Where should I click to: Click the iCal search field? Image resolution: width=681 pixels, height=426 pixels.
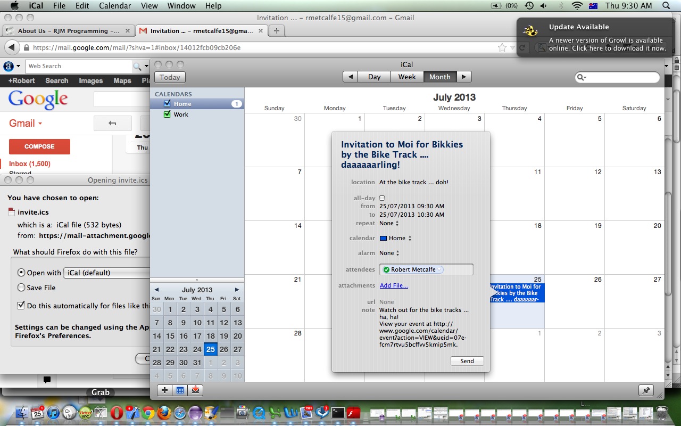620,77
